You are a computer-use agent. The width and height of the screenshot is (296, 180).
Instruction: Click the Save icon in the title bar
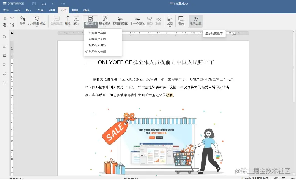pos(34,3)
